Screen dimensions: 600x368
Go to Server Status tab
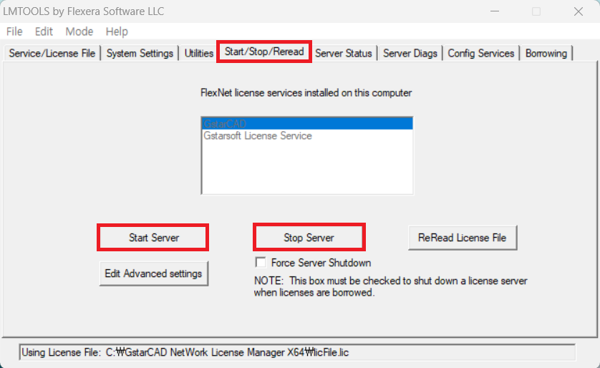click(343, 53)
